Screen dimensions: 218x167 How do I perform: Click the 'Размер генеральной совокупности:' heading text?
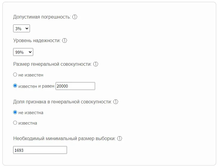click(53, 64)
